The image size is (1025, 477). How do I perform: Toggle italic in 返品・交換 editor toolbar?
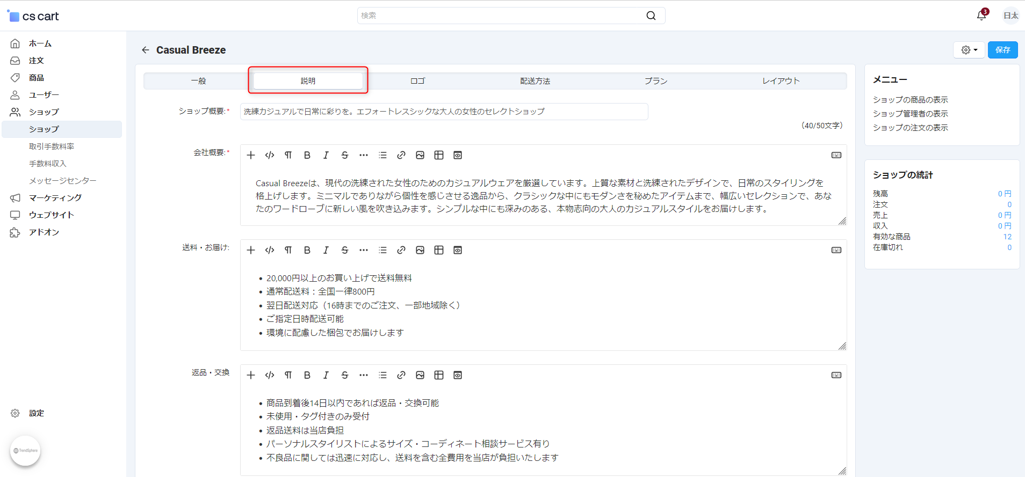pyautogui.click(x=326, y=375)
